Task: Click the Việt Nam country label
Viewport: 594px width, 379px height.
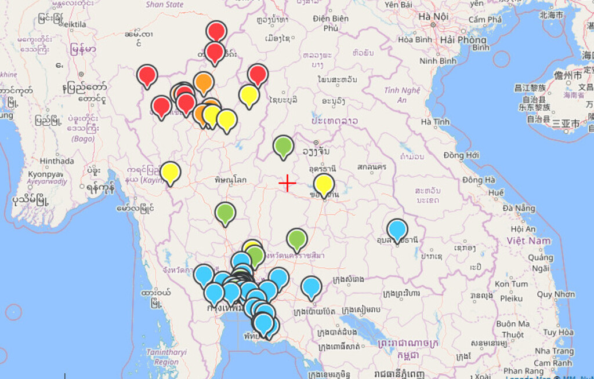Action: pos(529,241)
